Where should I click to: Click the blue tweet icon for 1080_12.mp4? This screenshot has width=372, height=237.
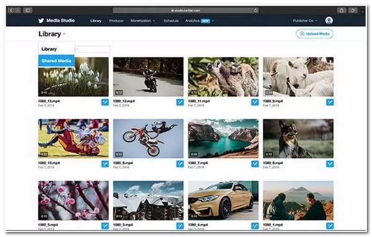[x=180, y=102]
